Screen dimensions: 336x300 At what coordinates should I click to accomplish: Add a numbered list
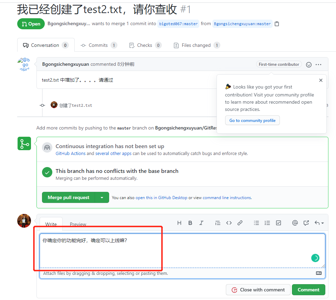pyautogui.click(x=267, y=223)
